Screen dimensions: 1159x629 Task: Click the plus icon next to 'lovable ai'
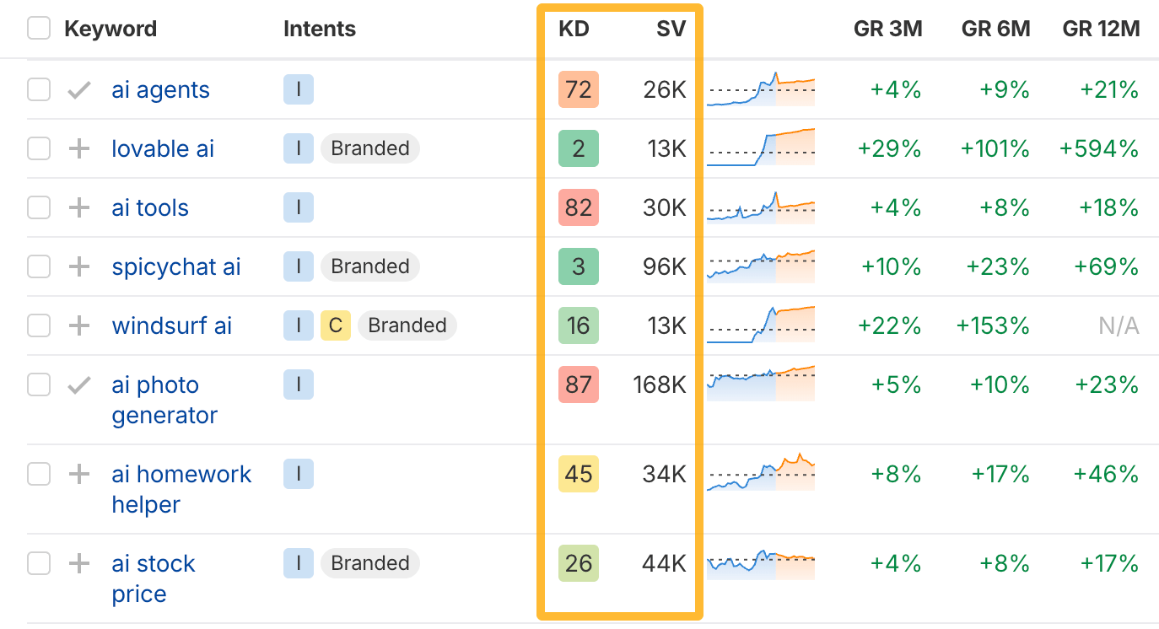78,148
